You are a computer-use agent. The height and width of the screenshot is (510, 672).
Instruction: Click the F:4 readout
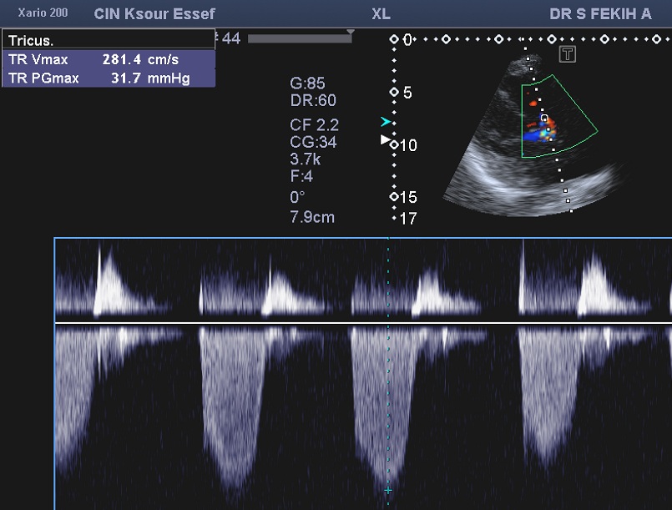coord(301,176)
